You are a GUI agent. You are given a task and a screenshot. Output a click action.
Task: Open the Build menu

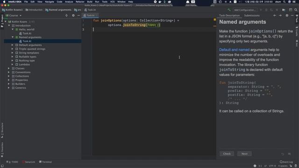click(x=90, y=2)
